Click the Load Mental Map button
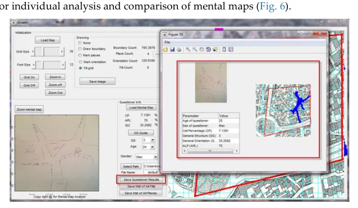Screen dimensions: 358x208 click(x=141, y=107)
